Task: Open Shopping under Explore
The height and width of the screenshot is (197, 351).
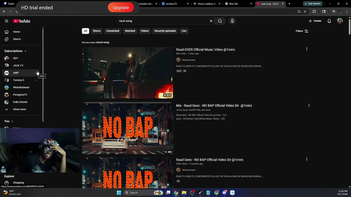Action: [x=21, y=182]
